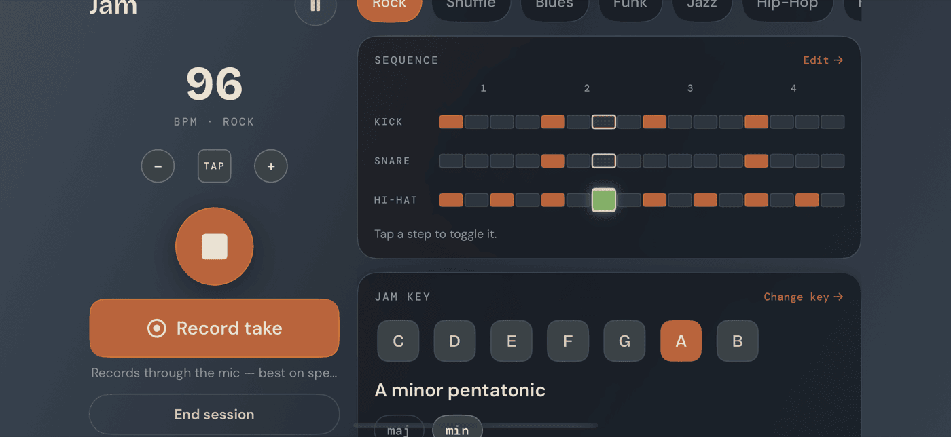951x437 pixels.
Task: Turn off hi-hat step 15
Action: click(808, 200)
